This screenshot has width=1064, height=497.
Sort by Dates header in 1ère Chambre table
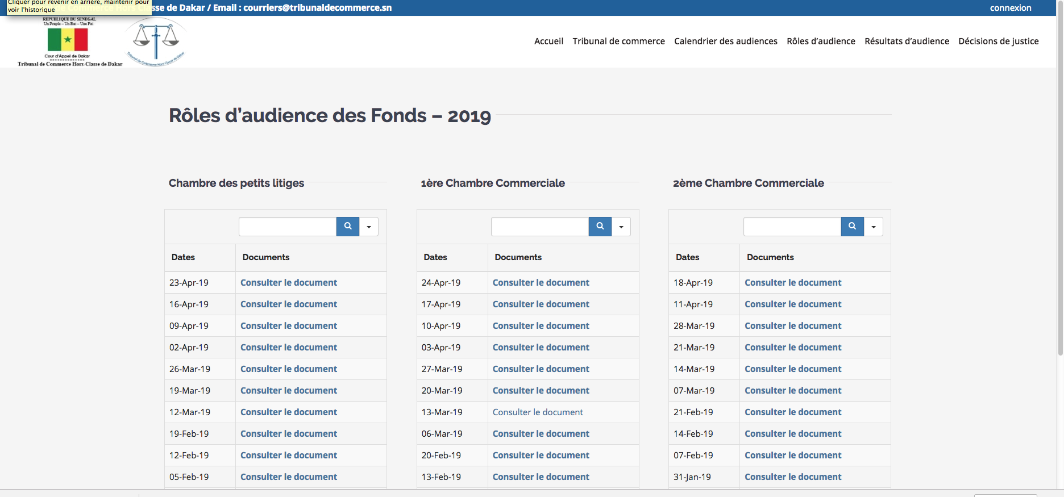pyautogui.click(x=435, y=257)
